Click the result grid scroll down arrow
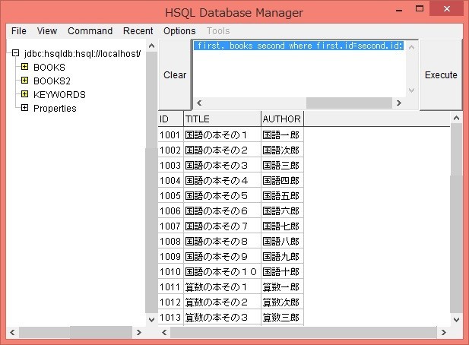469x345 pixels. (456, 320)
